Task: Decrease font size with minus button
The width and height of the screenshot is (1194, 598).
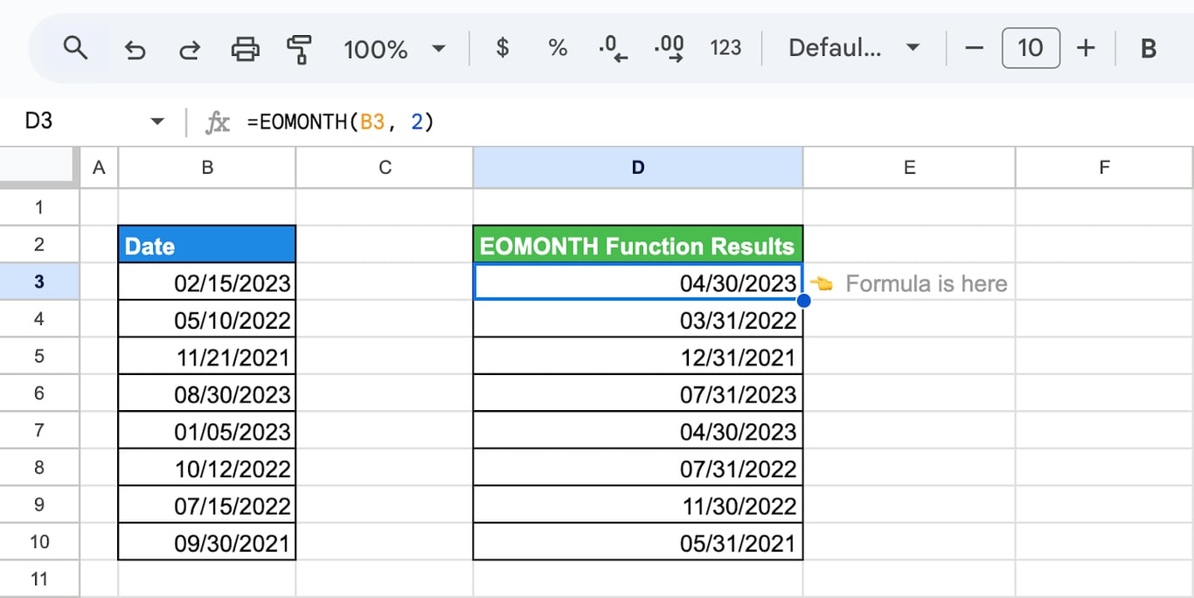Action: (974, 48)
